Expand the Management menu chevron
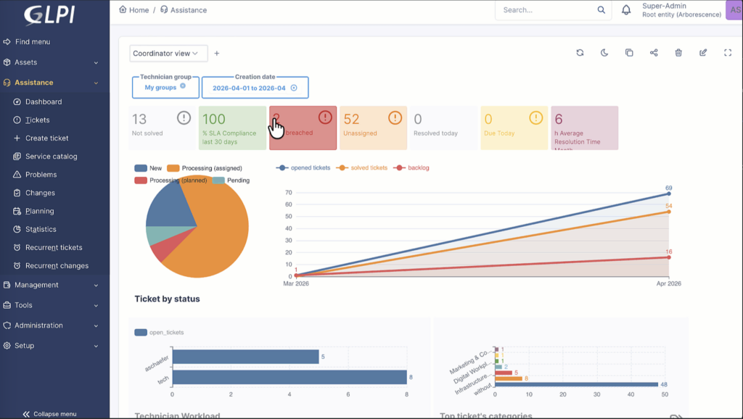The image size is (743, 419). (x=96, y=286)
